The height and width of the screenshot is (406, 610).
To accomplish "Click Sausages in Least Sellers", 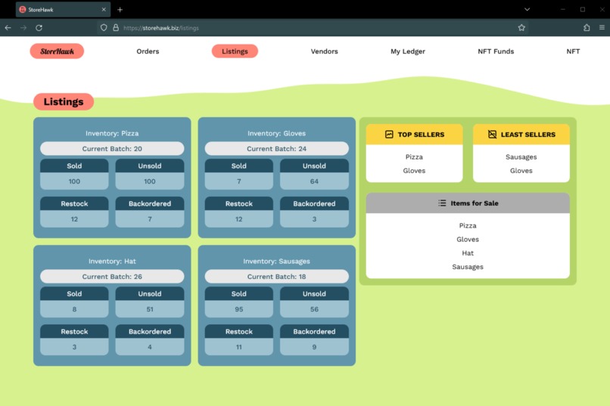I will click(521, 157).
